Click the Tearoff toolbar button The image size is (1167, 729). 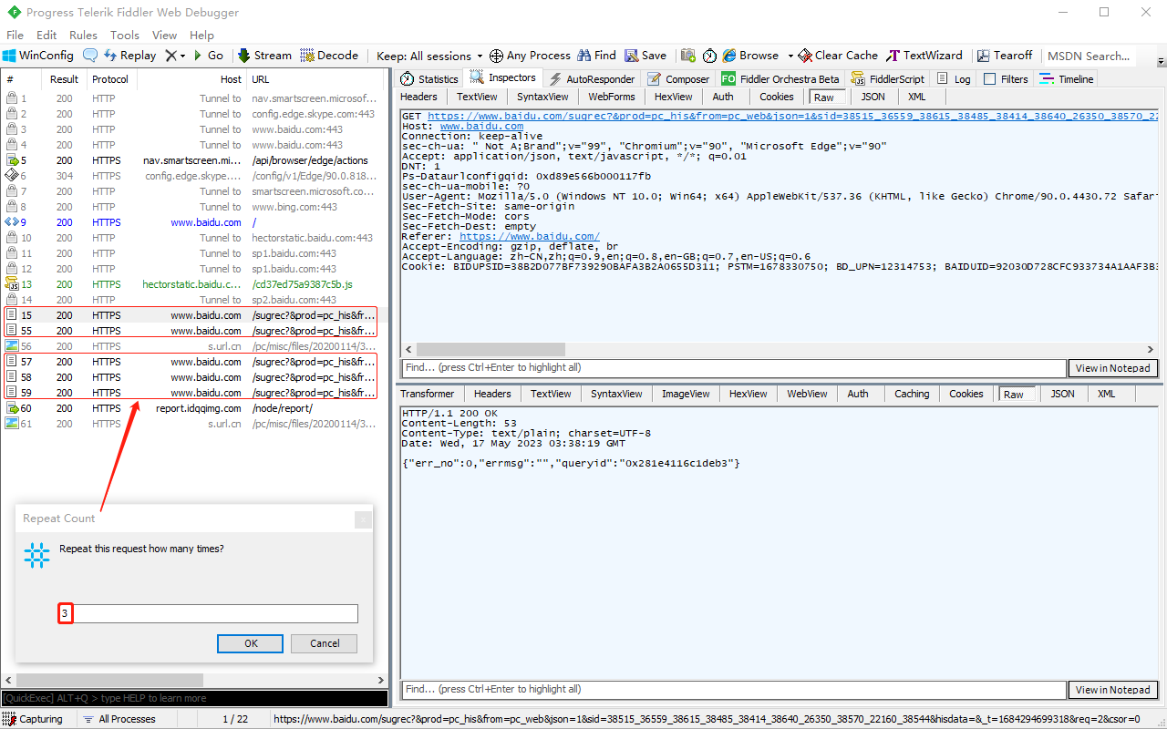point(1005,56)
